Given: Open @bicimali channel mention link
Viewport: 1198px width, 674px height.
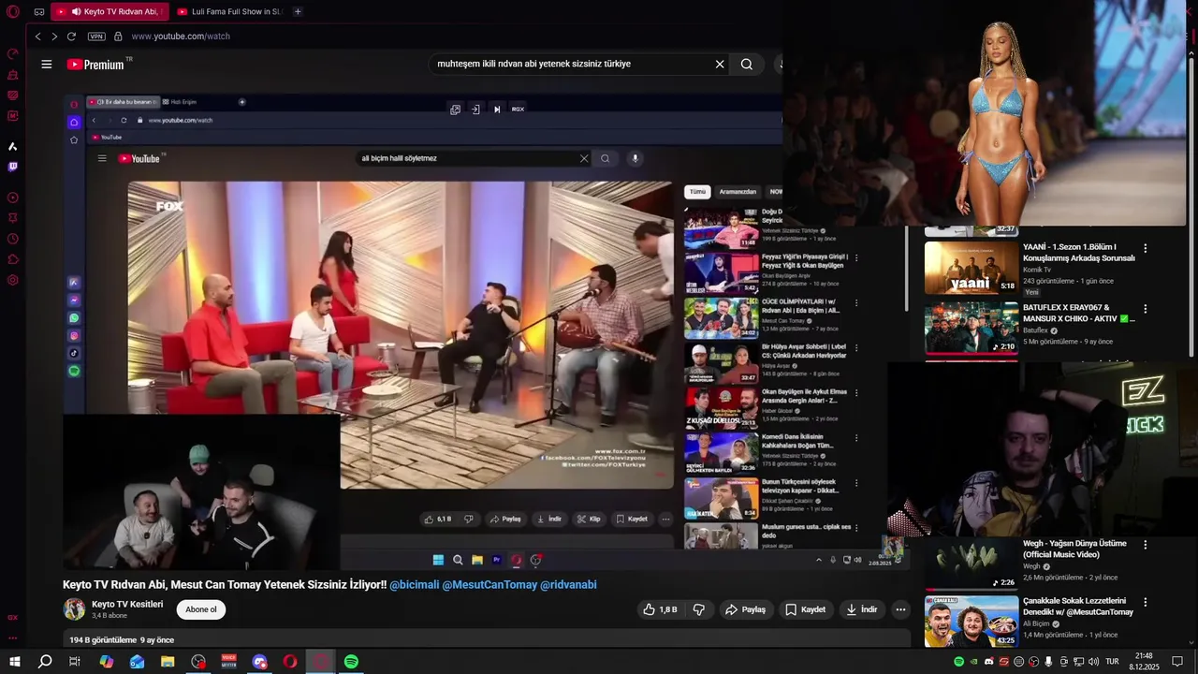Looking at the screenshot, I should point(415,585).
